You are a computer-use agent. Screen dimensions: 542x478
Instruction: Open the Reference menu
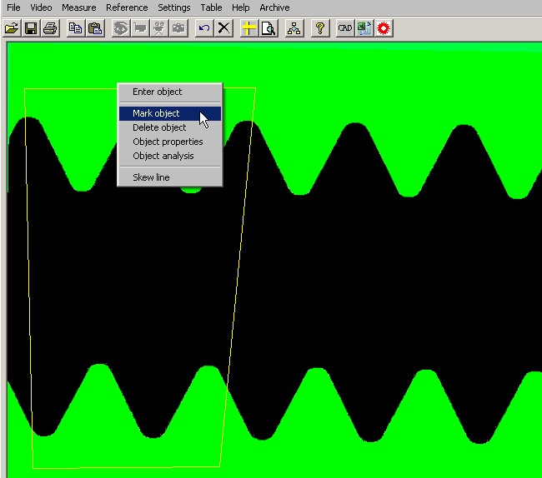click(127, 7)
